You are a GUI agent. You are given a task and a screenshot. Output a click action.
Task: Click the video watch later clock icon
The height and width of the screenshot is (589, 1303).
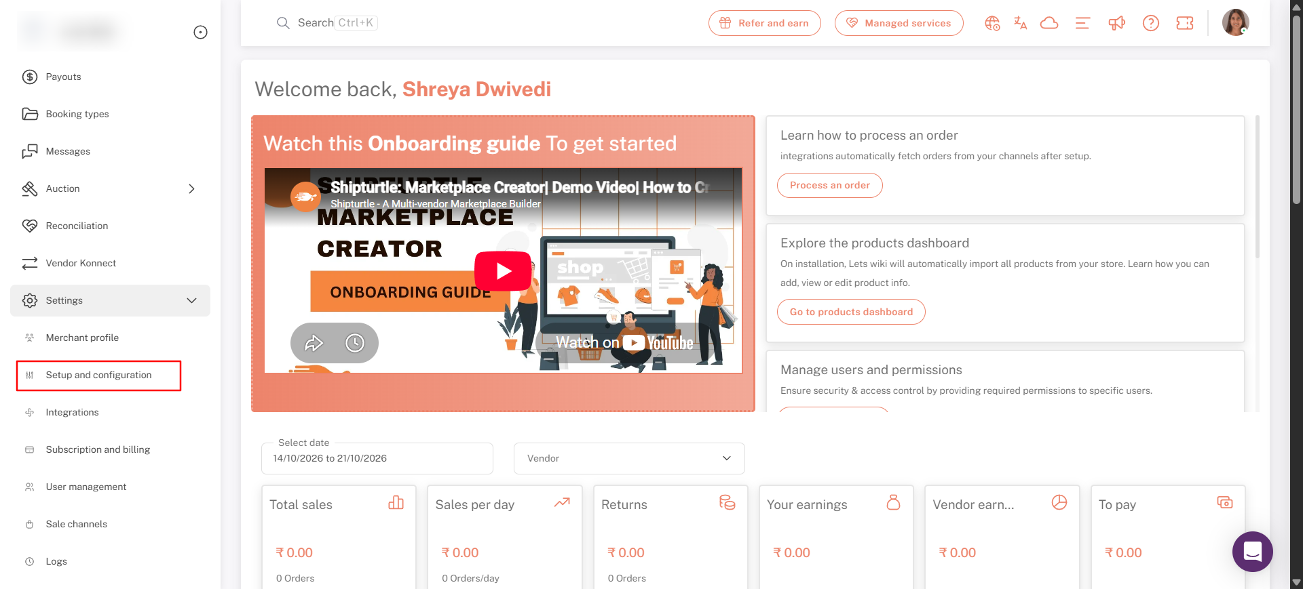click(x=355, y=343)
